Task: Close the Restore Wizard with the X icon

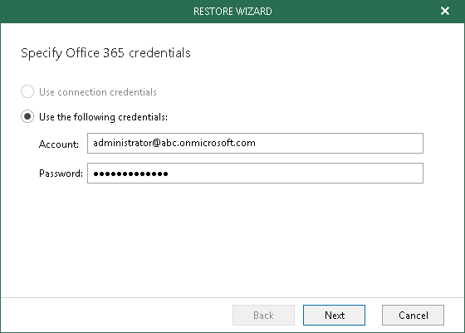Action: pyautogui.click(x=445, y=11)
